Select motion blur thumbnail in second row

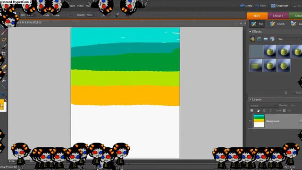pyautogui.click(x=256, y=66)
